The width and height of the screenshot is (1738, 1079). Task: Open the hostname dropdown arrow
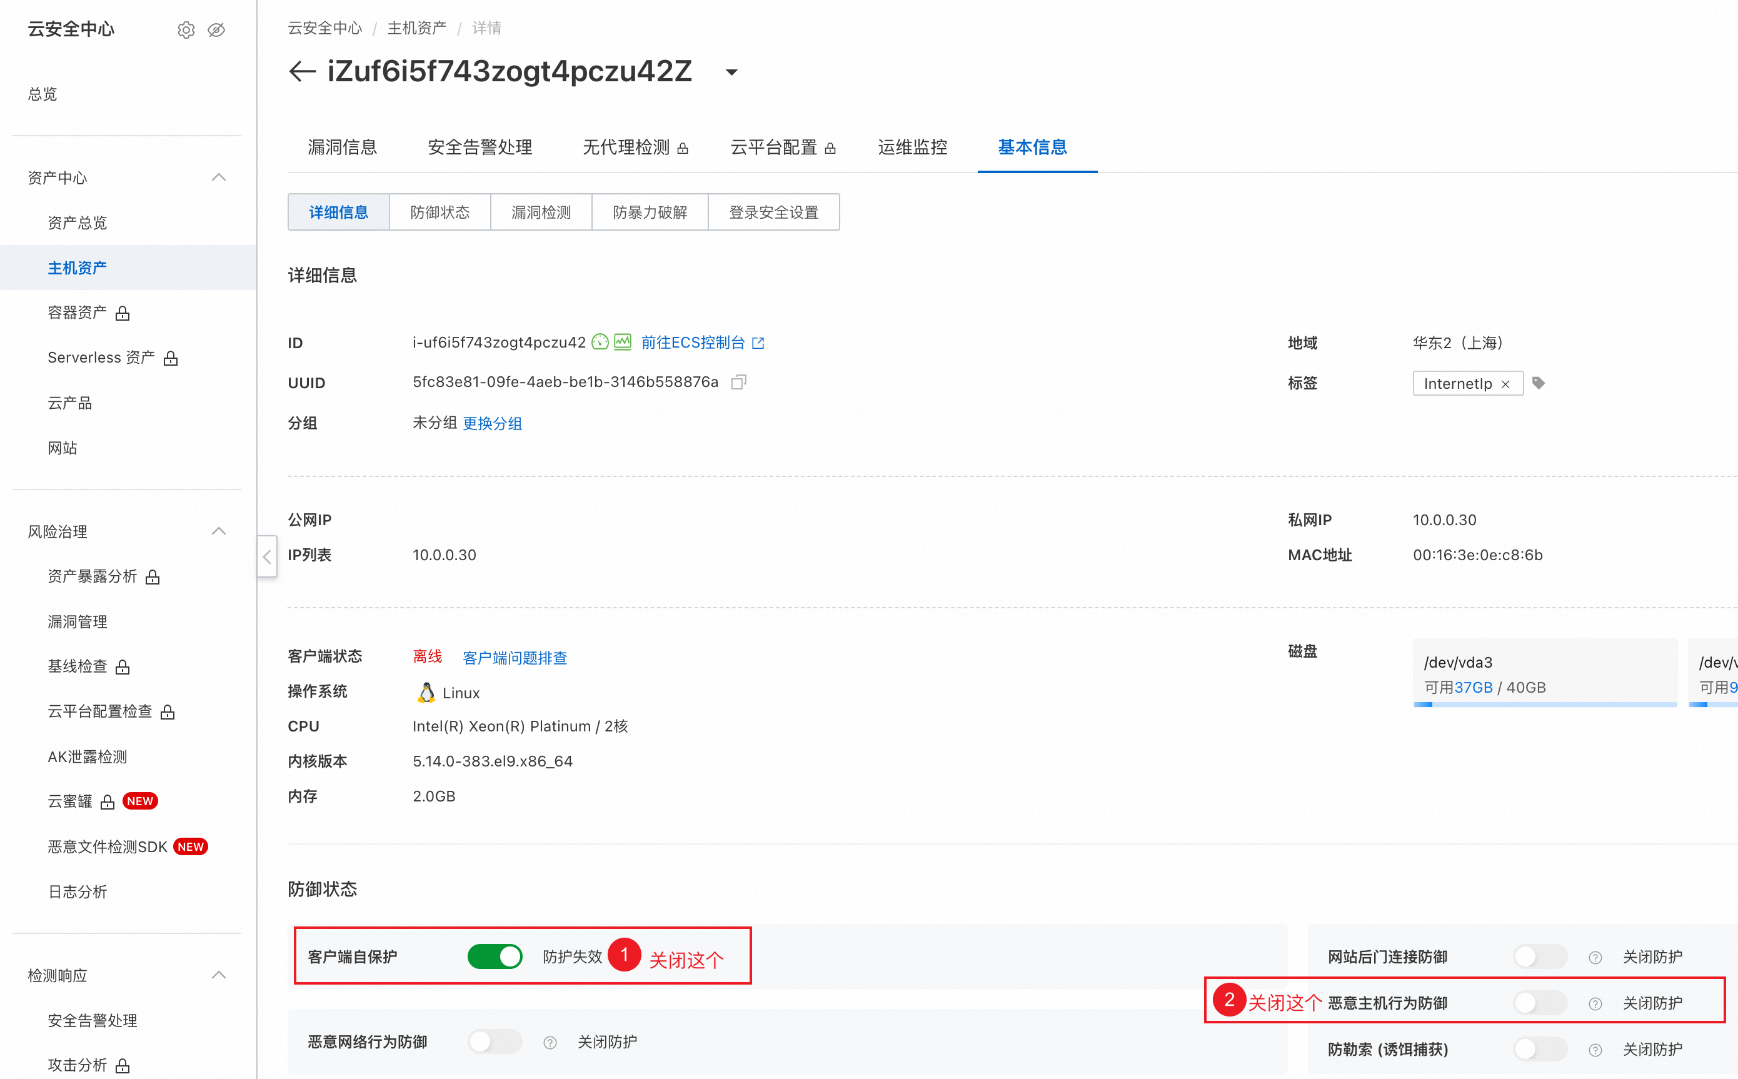point(731,72)
